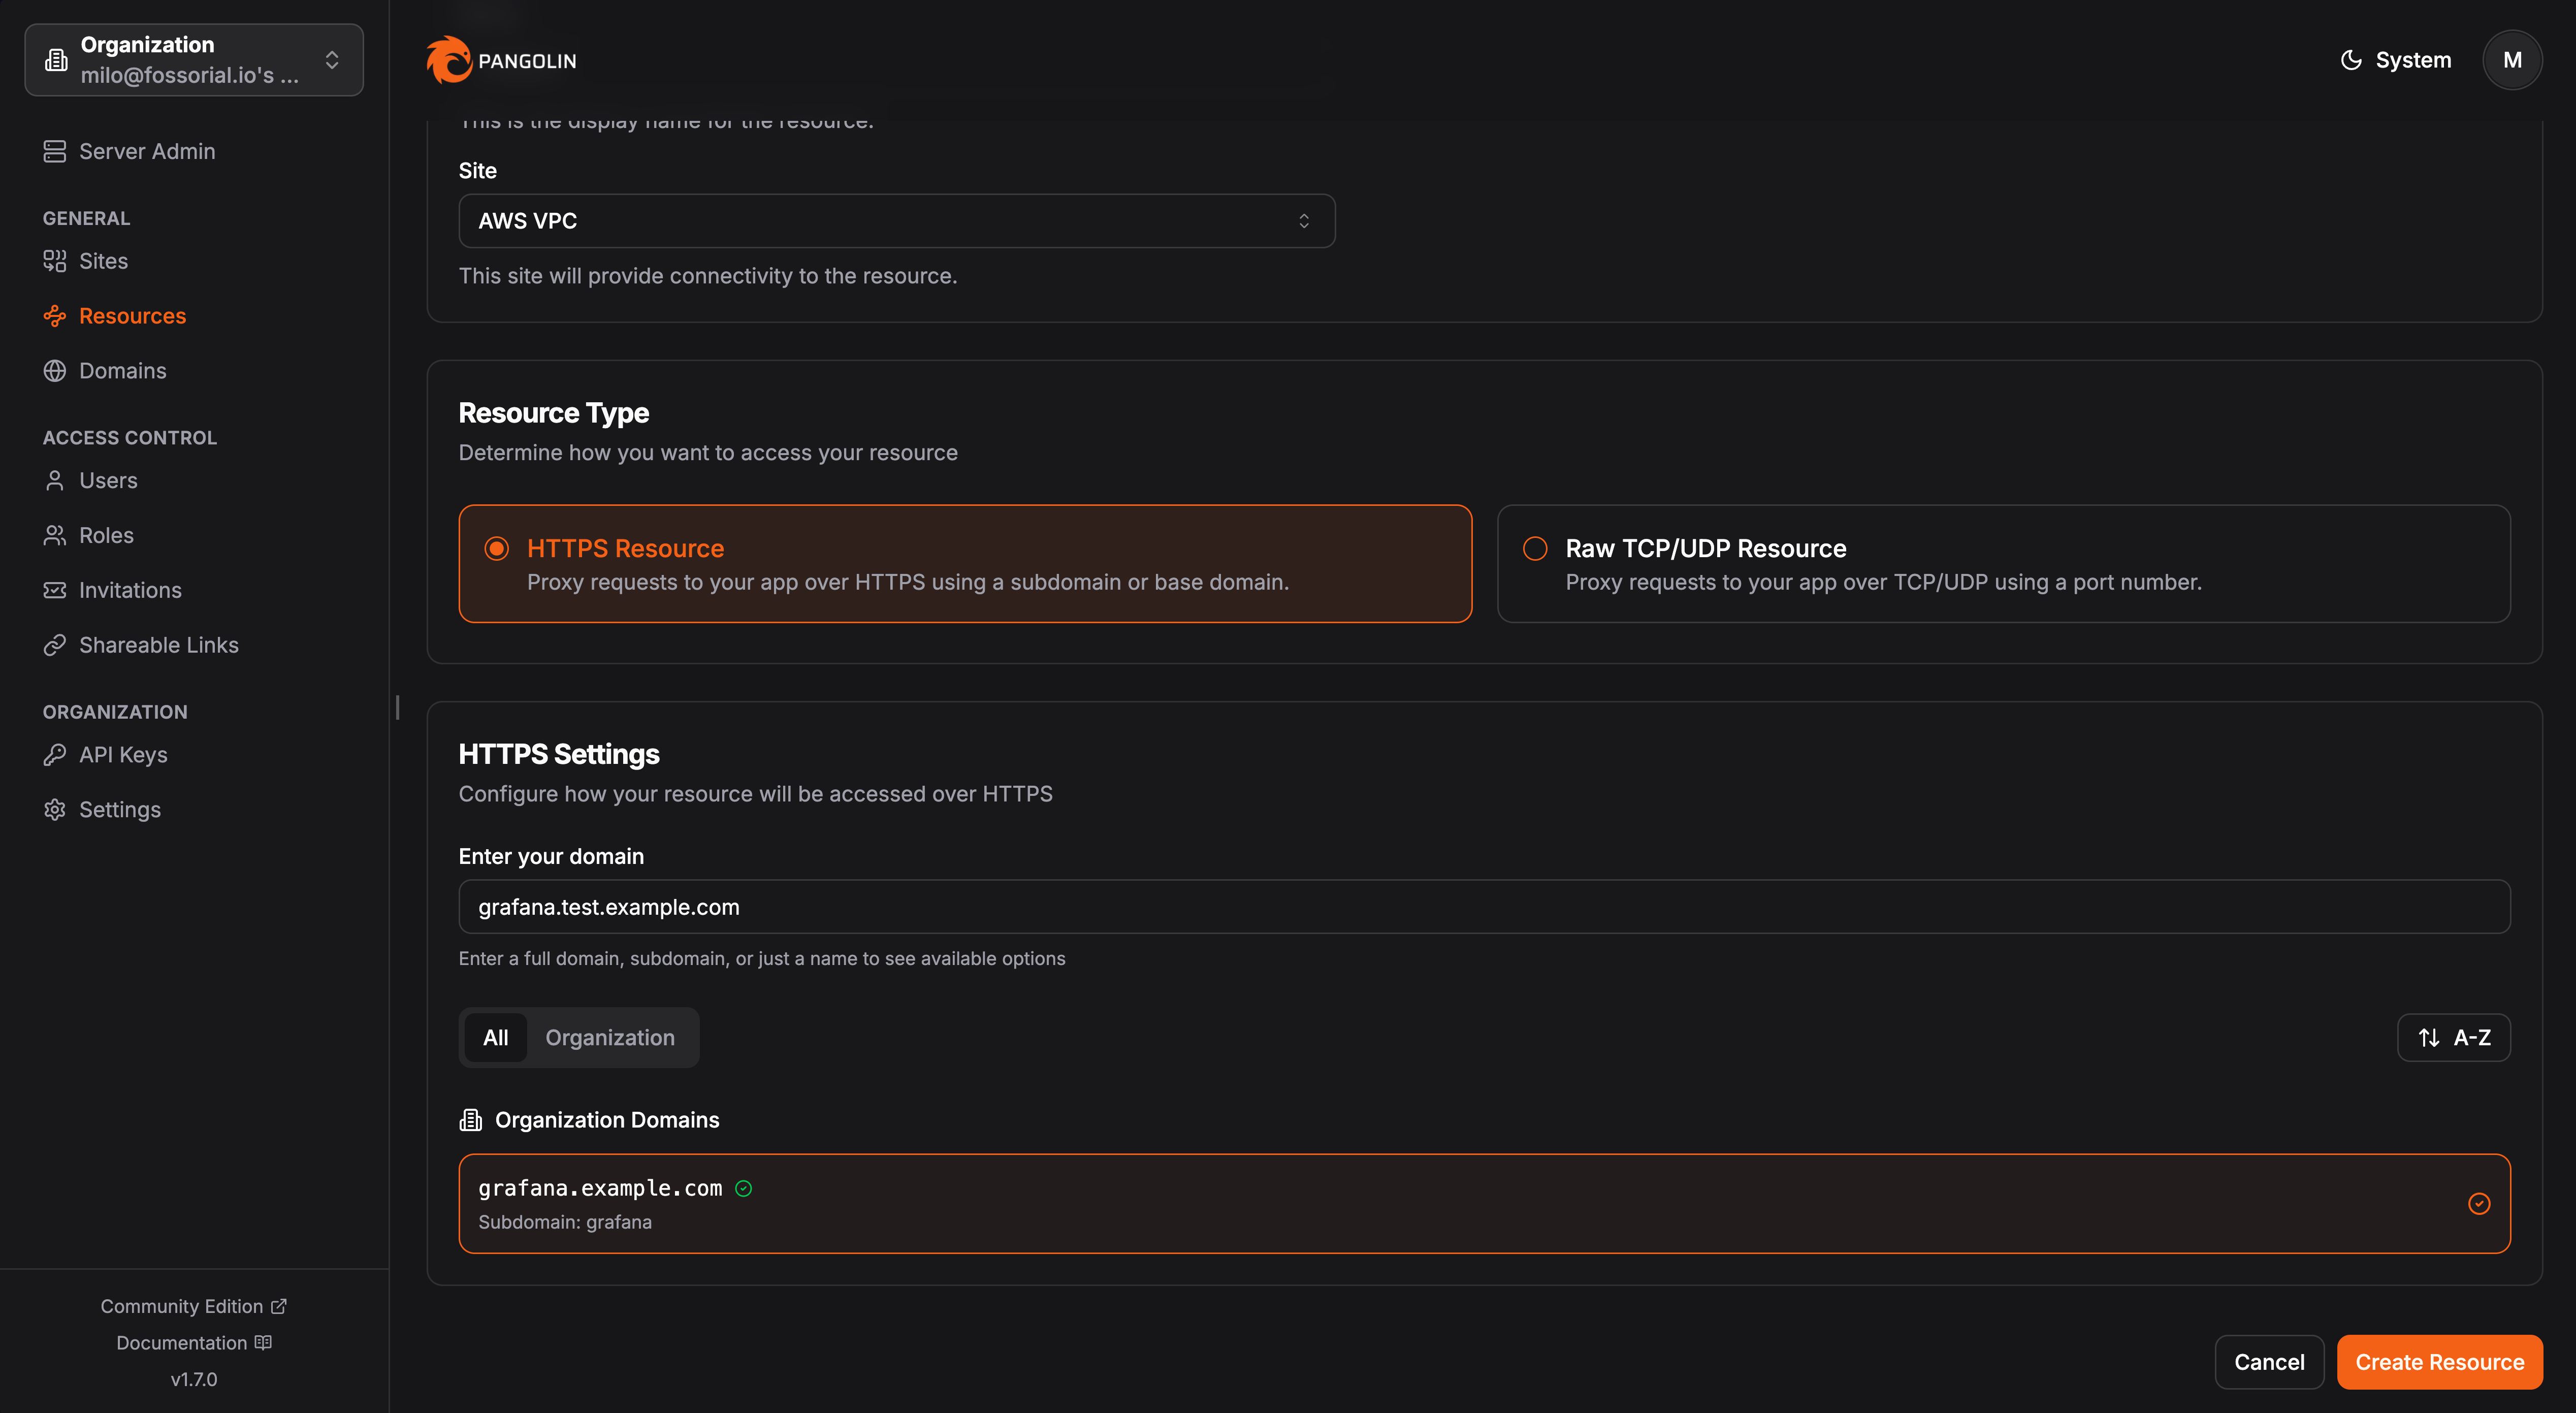
Task: Select the grafana.example.com domain option
Action: click(1484, 1203)
